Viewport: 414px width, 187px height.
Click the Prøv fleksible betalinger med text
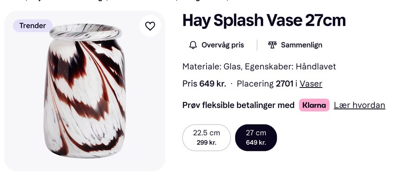tap(238, 105)
